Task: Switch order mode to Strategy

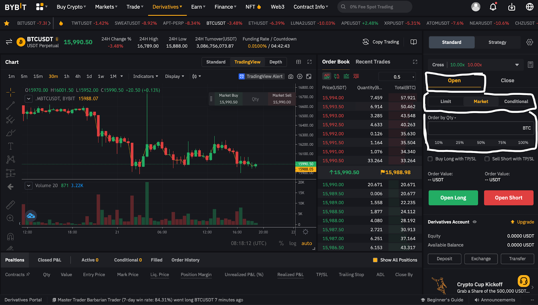Action: point(497,42)
